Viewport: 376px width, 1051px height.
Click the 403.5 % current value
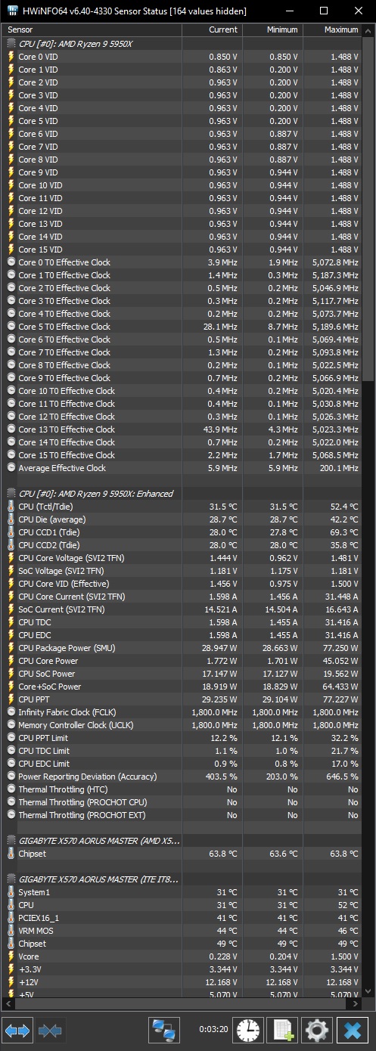(222, 777)
